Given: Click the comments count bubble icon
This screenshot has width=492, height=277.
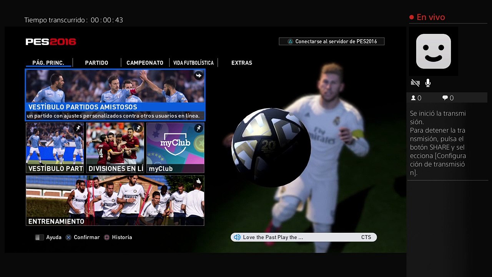Looking at the screenshot, I should [445, 98].
